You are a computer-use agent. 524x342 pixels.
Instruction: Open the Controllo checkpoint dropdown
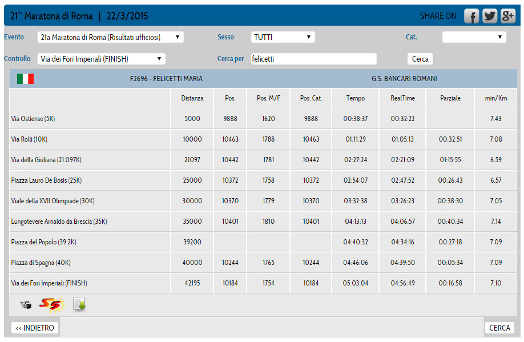[x=102, y=59]
